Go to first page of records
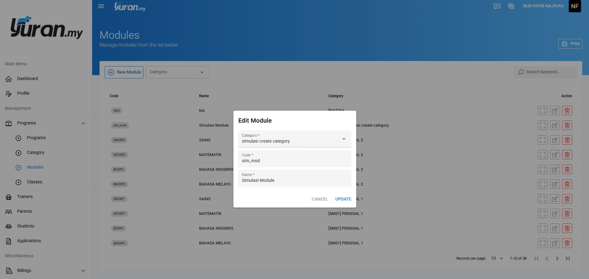The height and width of the screenshot is (279, 589). 536,258
